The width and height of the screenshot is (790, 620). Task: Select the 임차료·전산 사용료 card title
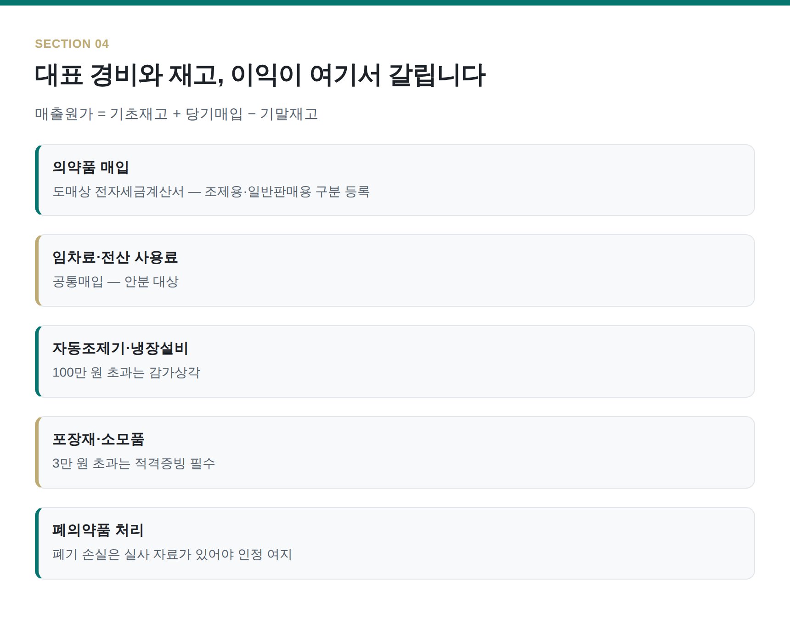click(115, 257)
